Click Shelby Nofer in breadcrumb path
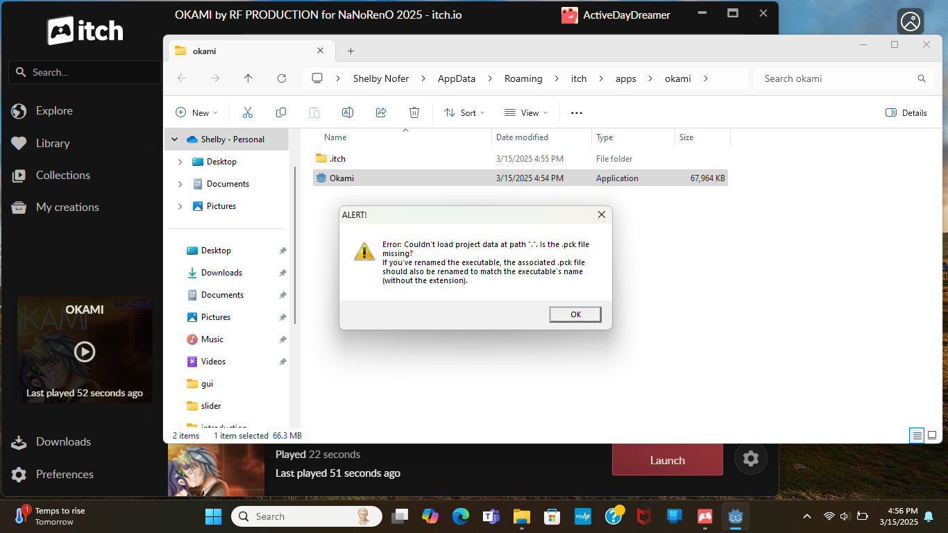 pos(381,78)
